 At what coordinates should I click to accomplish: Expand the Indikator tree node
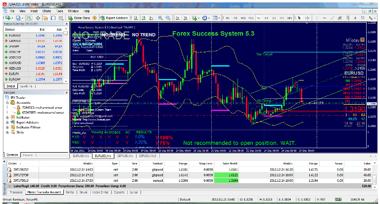pyautogui.click(x=7, y=118)
